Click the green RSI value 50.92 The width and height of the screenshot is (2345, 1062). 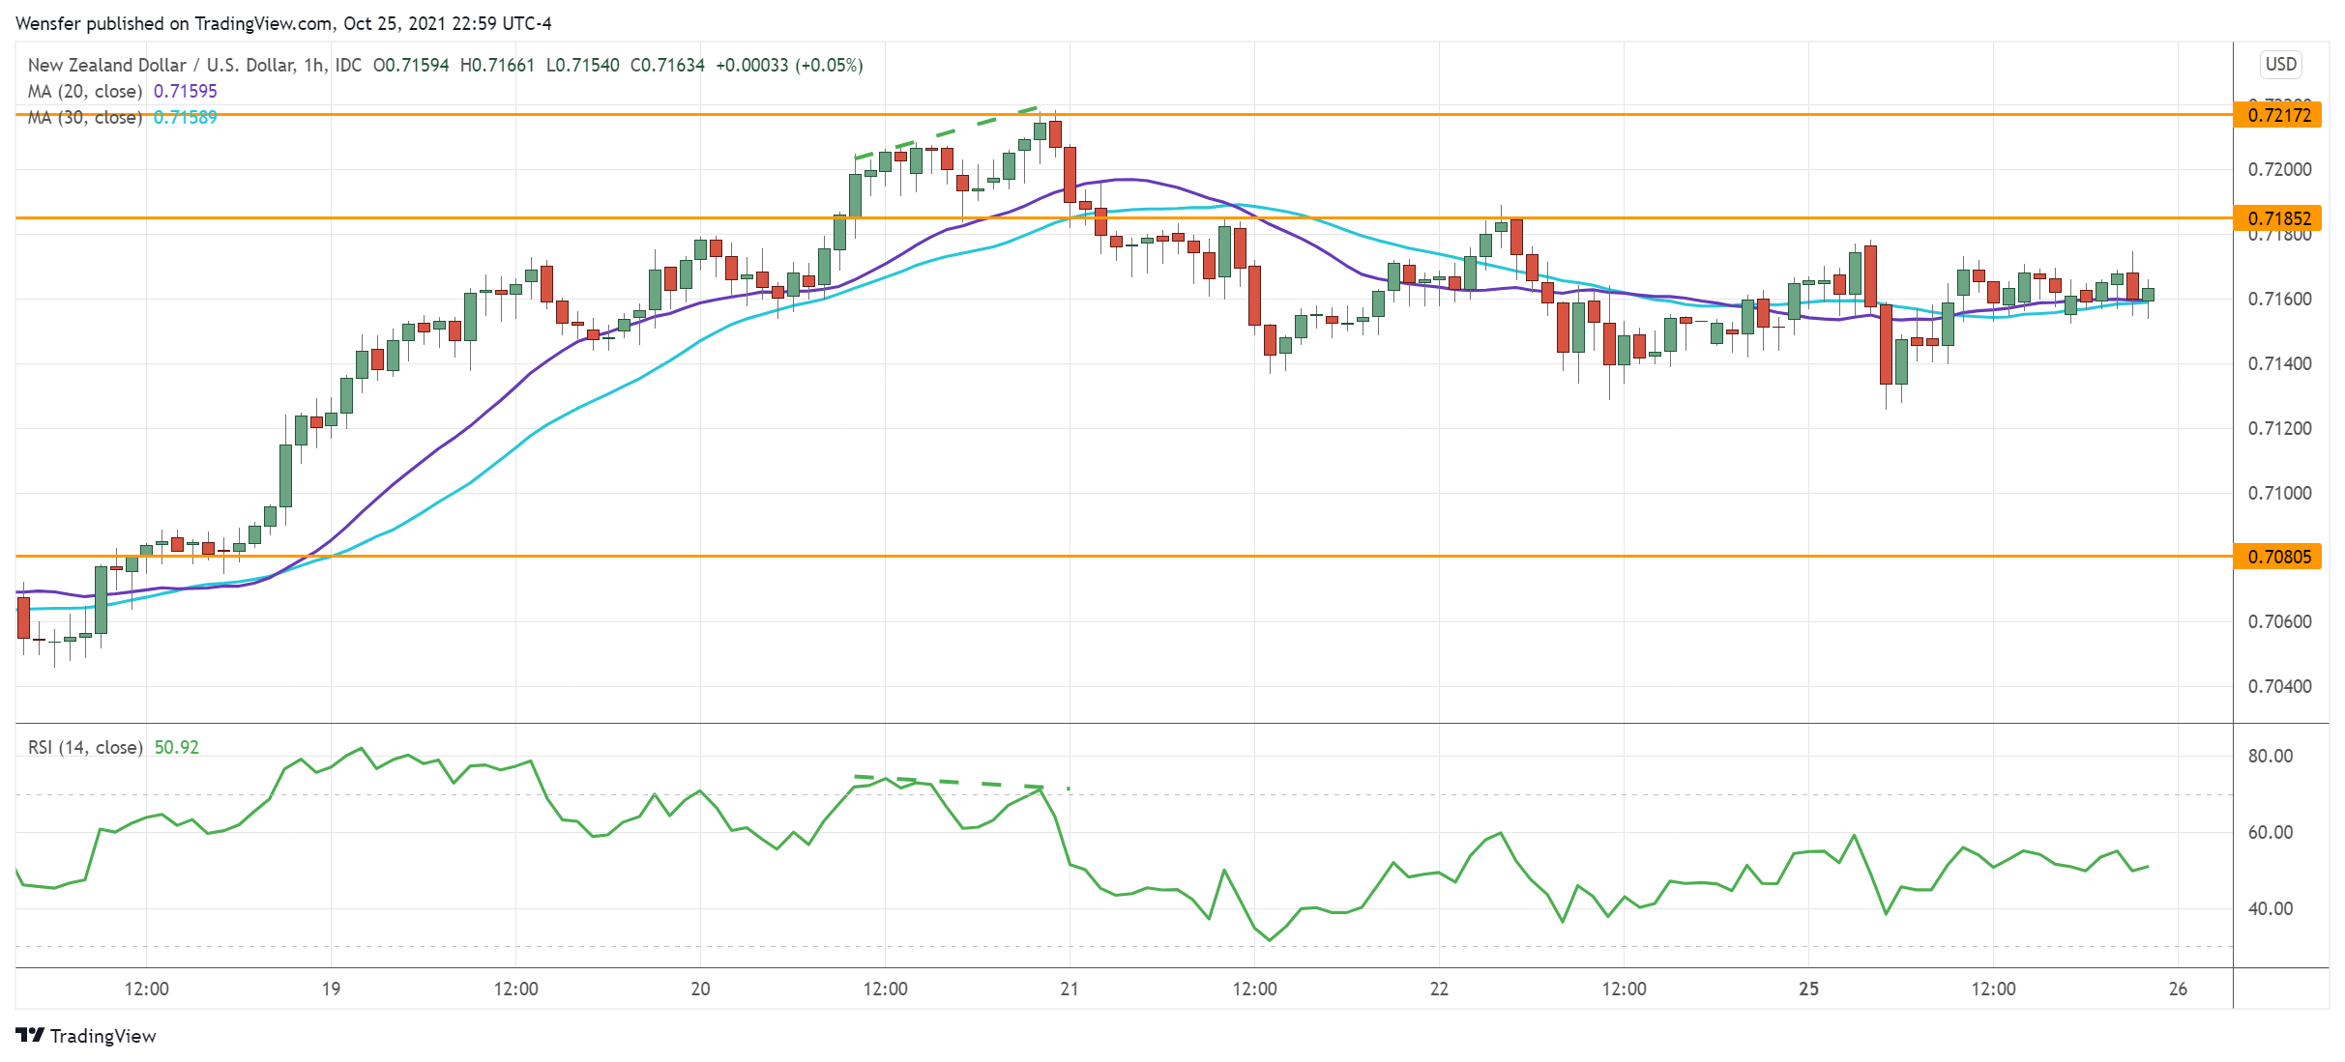(177, 747)
